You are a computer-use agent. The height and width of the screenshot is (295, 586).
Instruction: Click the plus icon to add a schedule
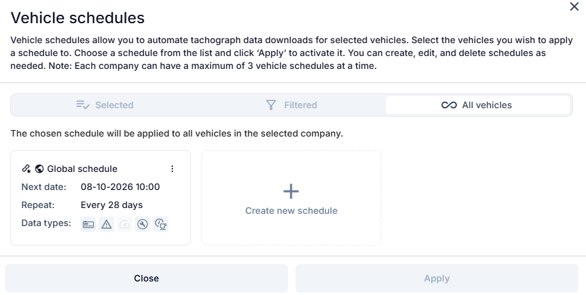click(x=291, y=191)
